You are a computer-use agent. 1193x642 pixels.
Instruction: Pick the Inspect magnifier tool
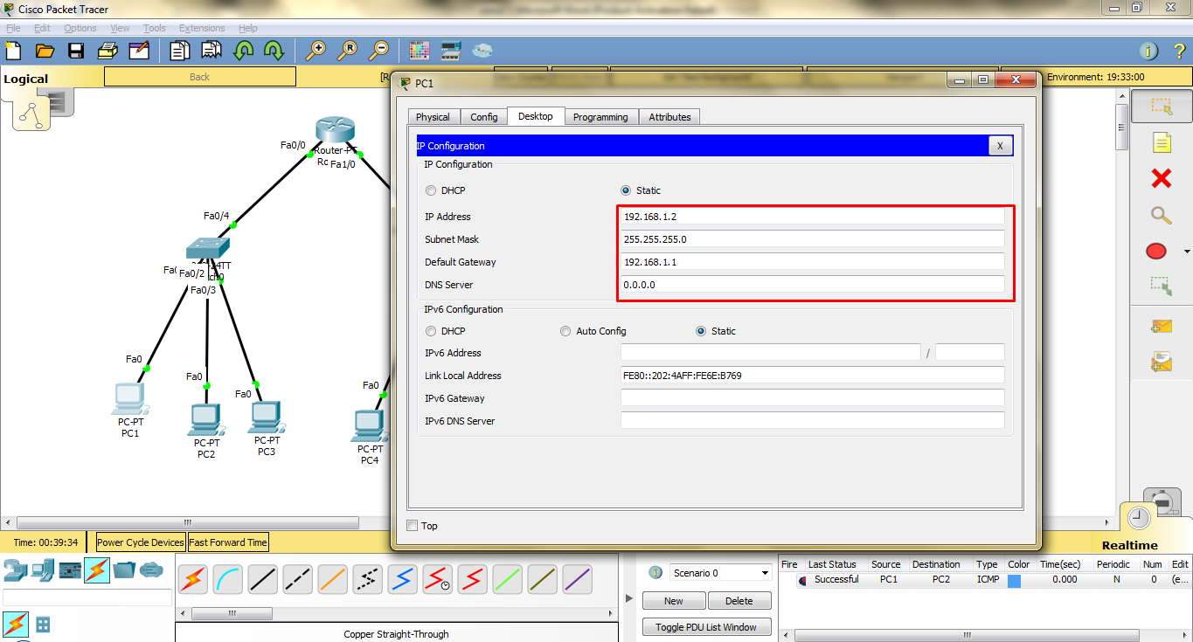(1161, 216)
